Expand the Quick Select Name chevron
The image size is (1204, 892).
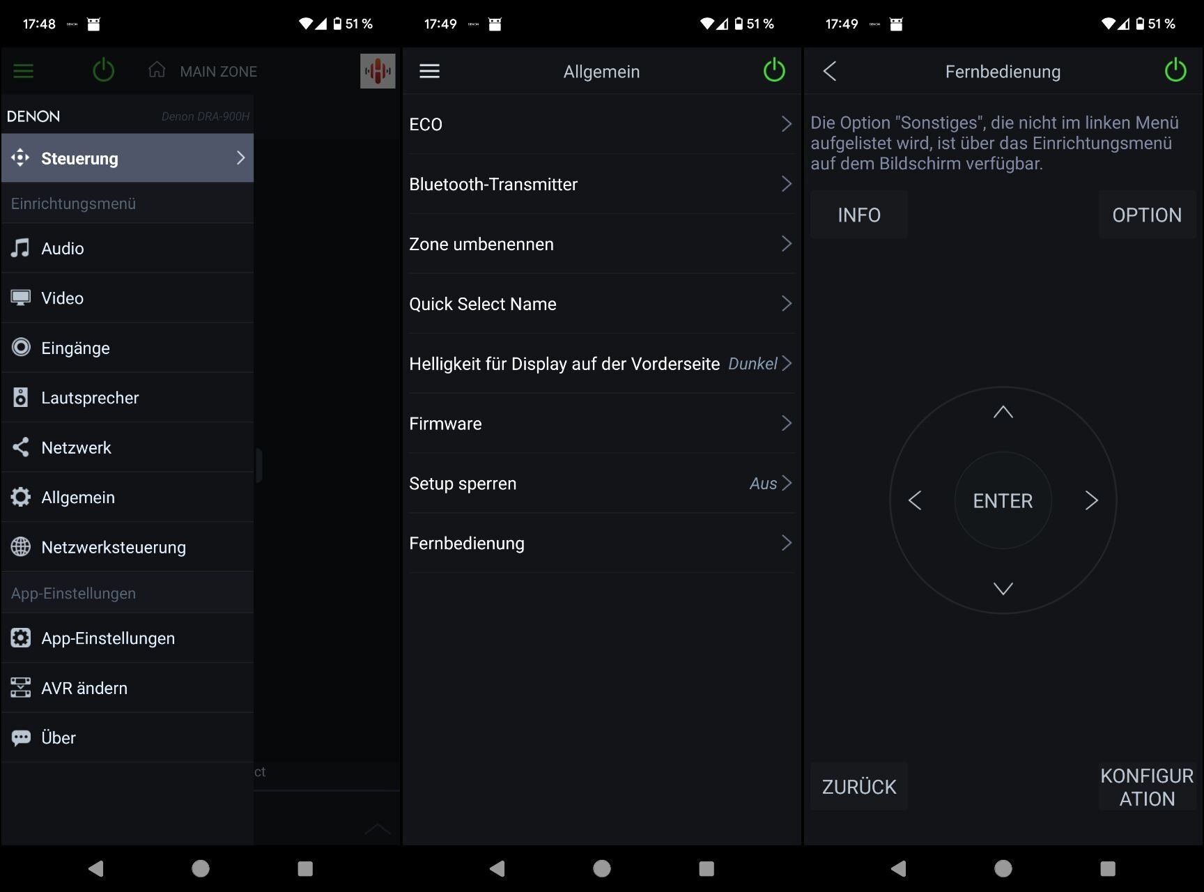point(787,304)
